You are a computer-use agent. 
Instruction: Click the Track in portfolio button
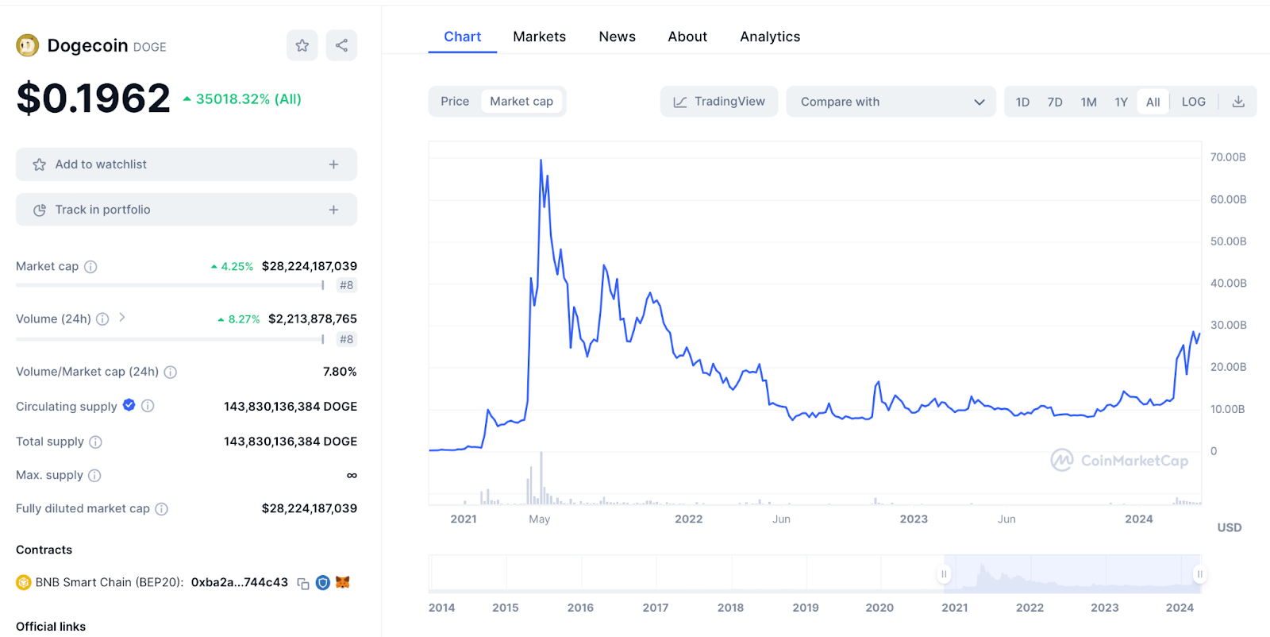187,210
